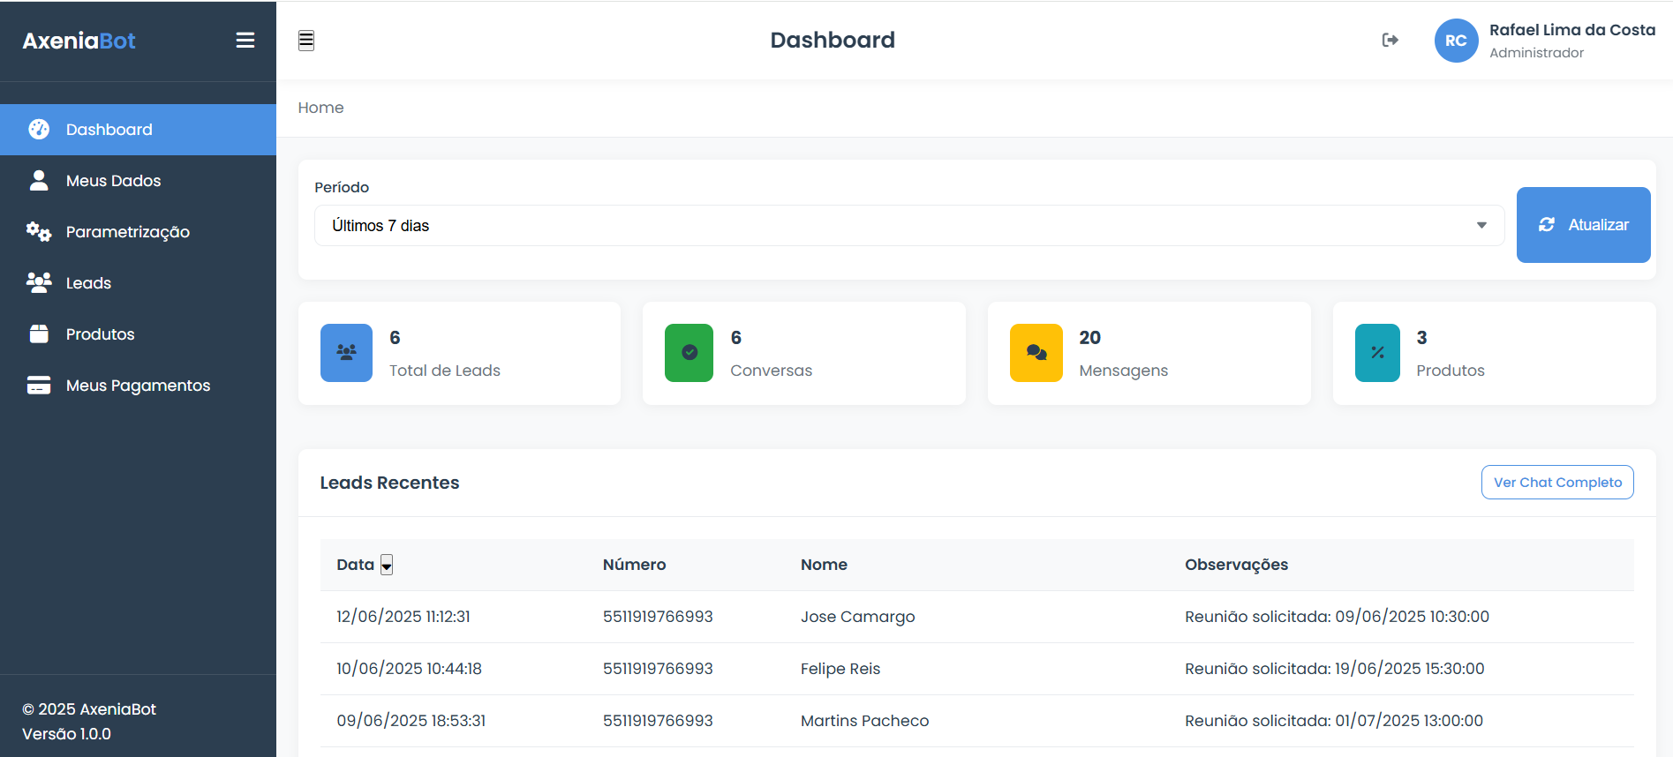Image resolution: width=1673 pixels, height=757 pixels.
Task: Click number in Felipe Reis row
Action: [x=658, y=669]
